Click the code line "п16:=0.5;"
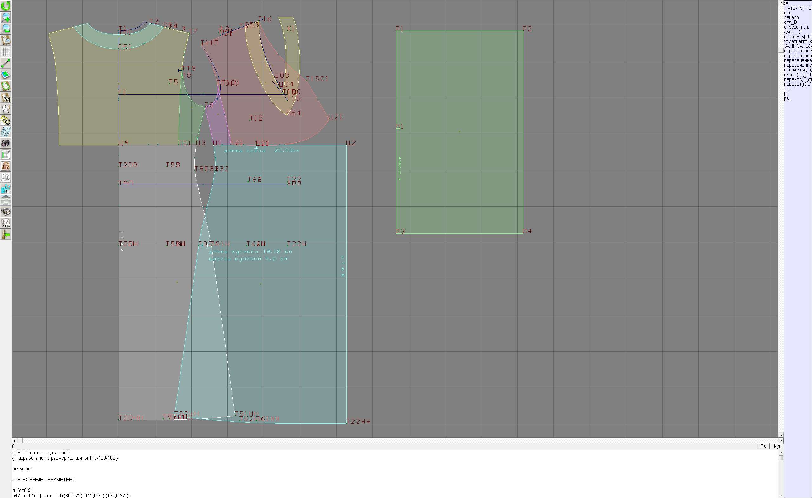Viewport: 812px width, 498px height. pos(22,490)
